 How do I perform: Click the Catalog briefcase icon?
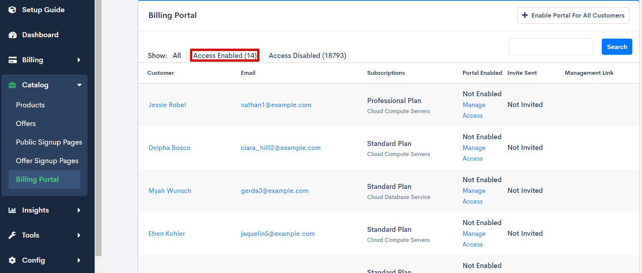coord(13,85)
